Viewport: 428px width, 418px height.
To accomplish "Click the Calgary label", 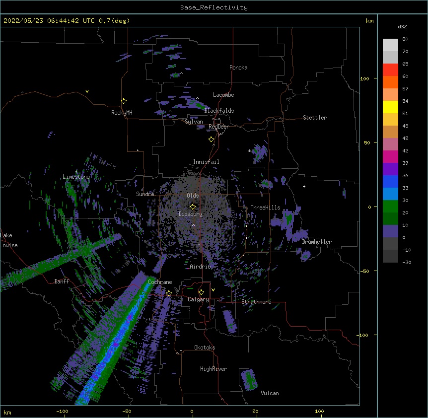I will pos(199,299).
